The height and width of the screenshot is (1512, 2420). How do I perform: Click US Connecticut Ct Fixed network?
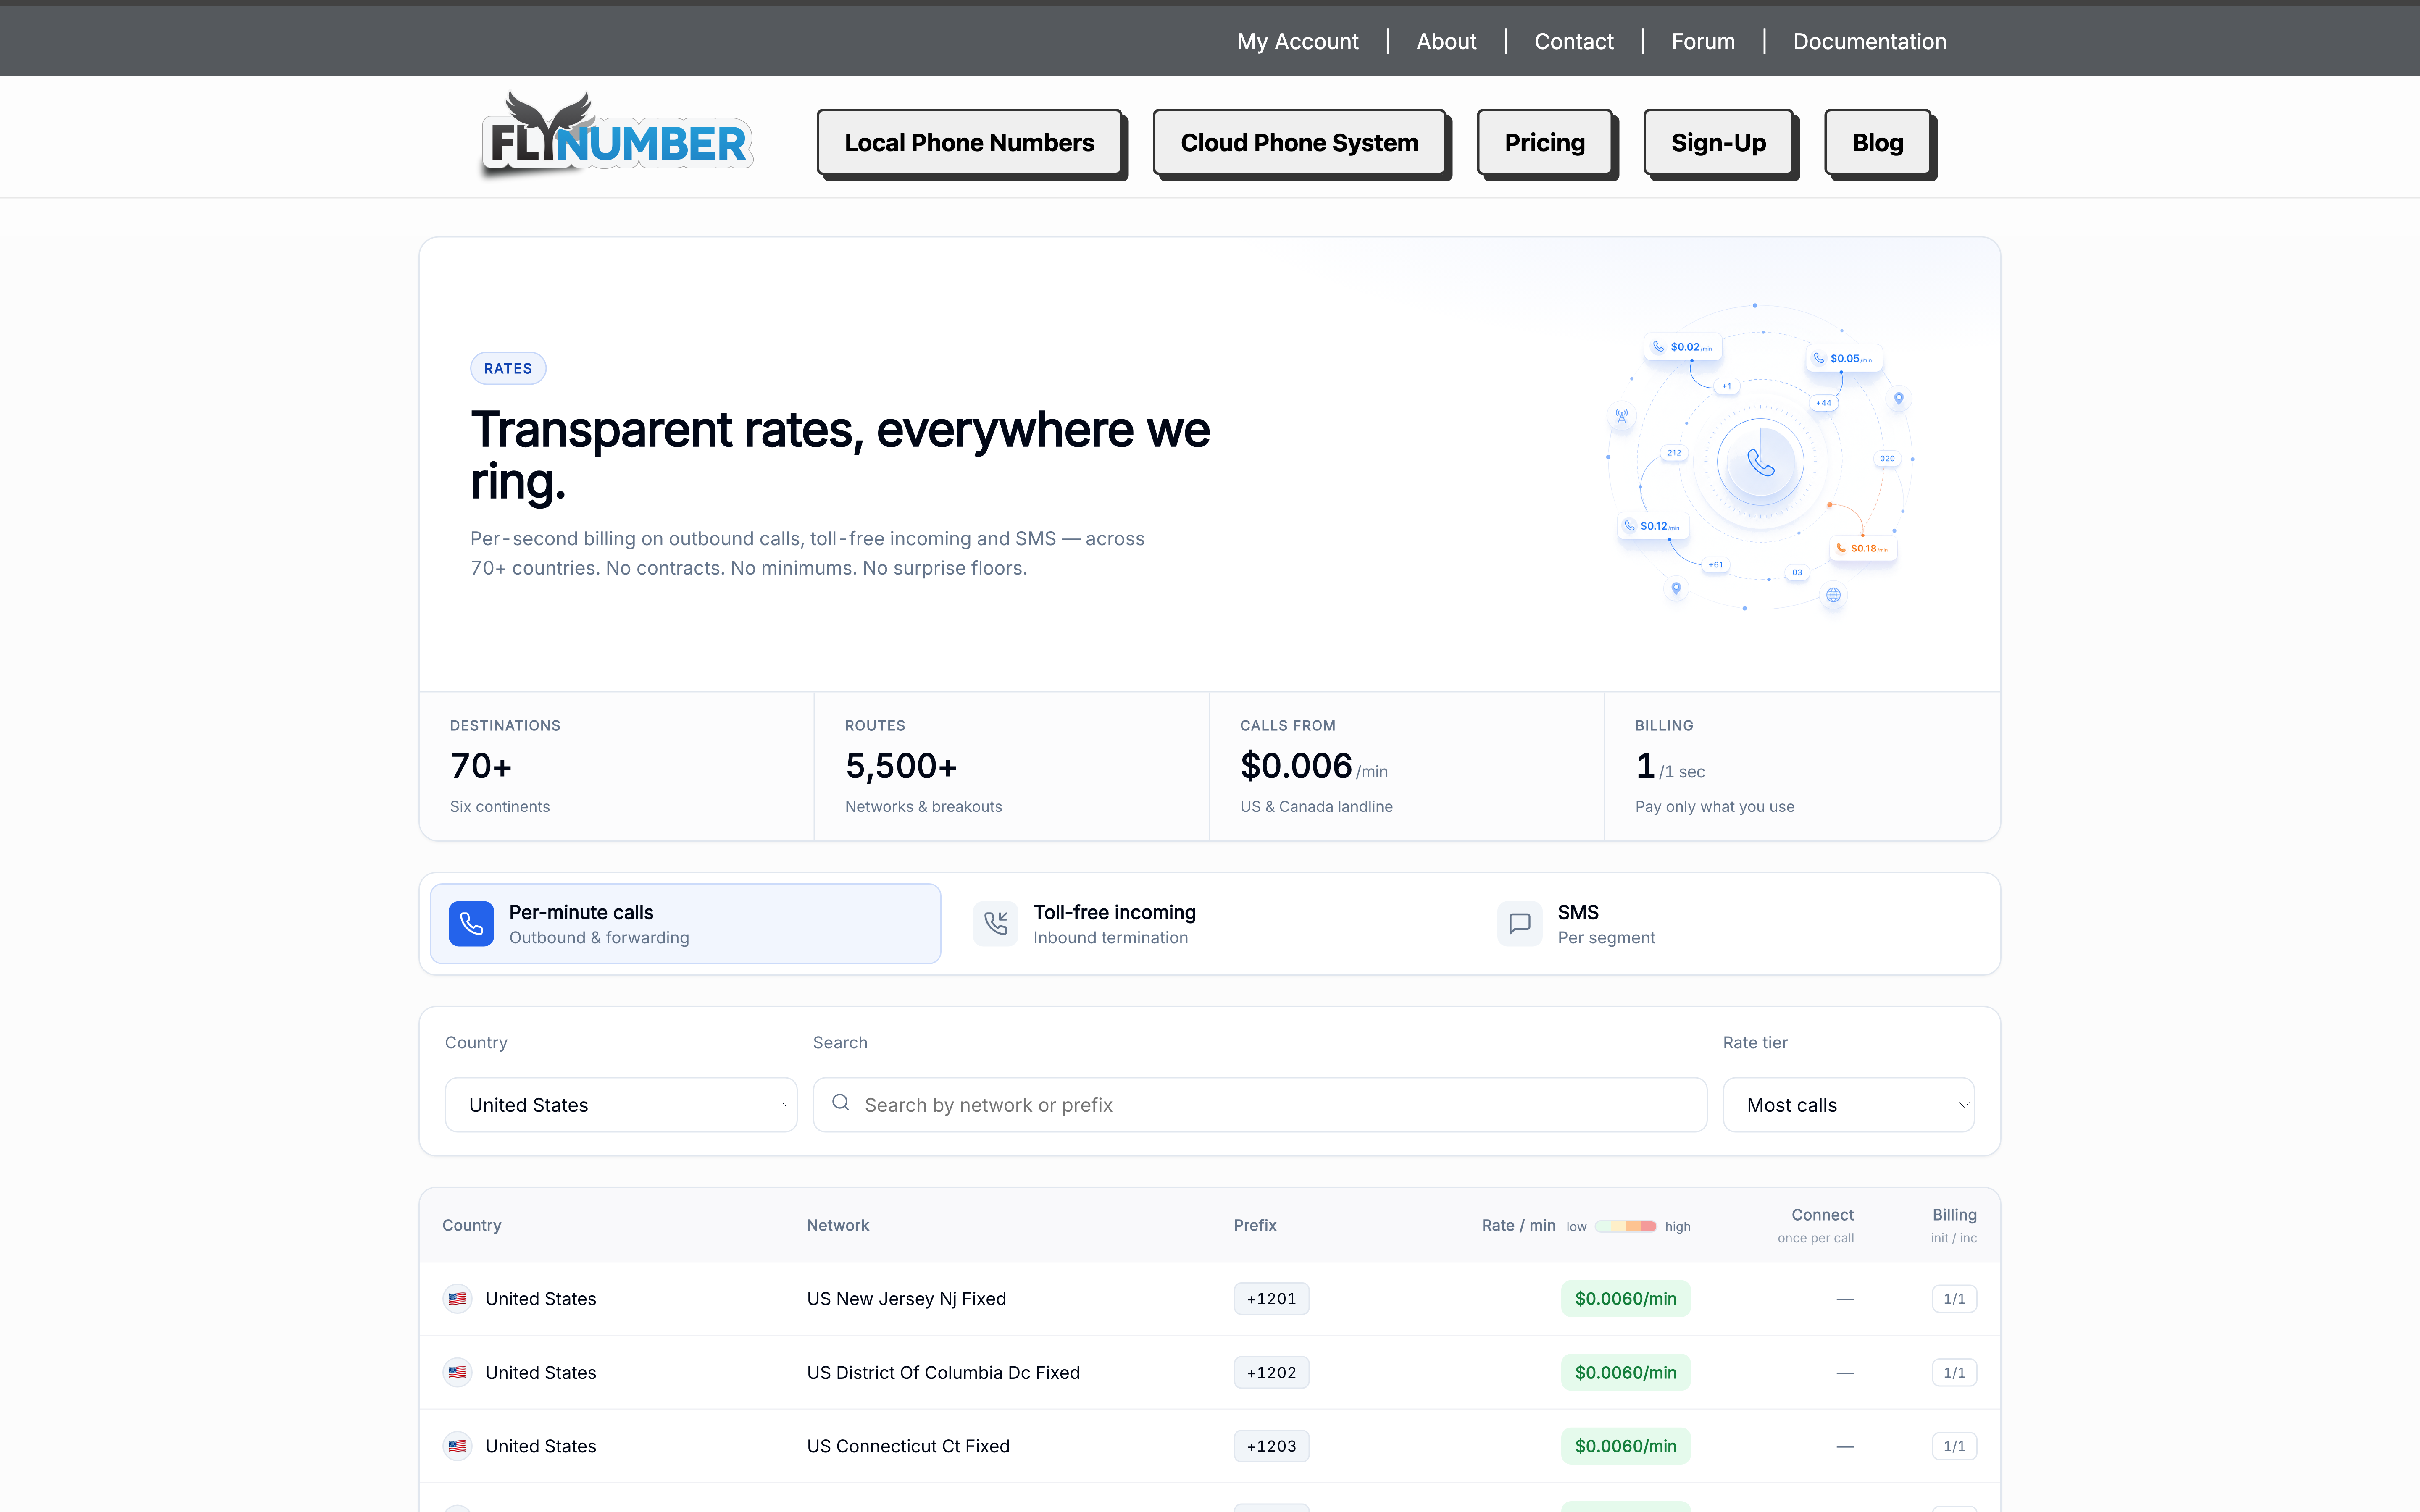[x=908, y=1446]
